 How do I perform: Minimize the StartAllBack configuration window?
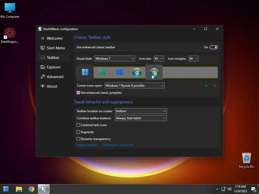[194, 29]
